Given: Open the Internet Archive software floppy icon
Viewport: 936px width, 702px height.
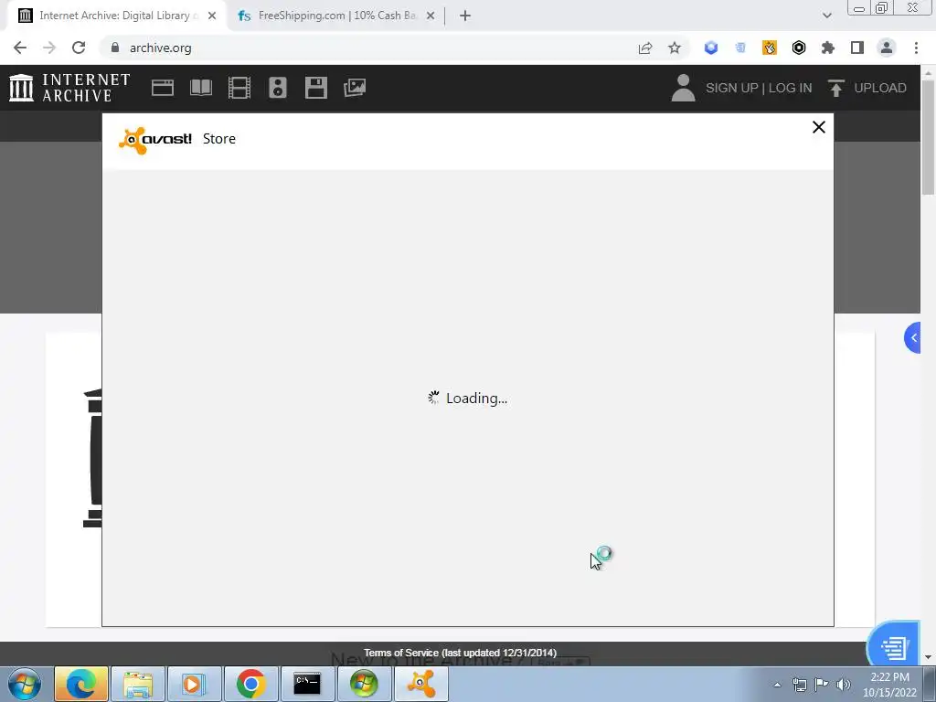Looking at the screenshot, I should pyautogui.click(x=315, y=88).
